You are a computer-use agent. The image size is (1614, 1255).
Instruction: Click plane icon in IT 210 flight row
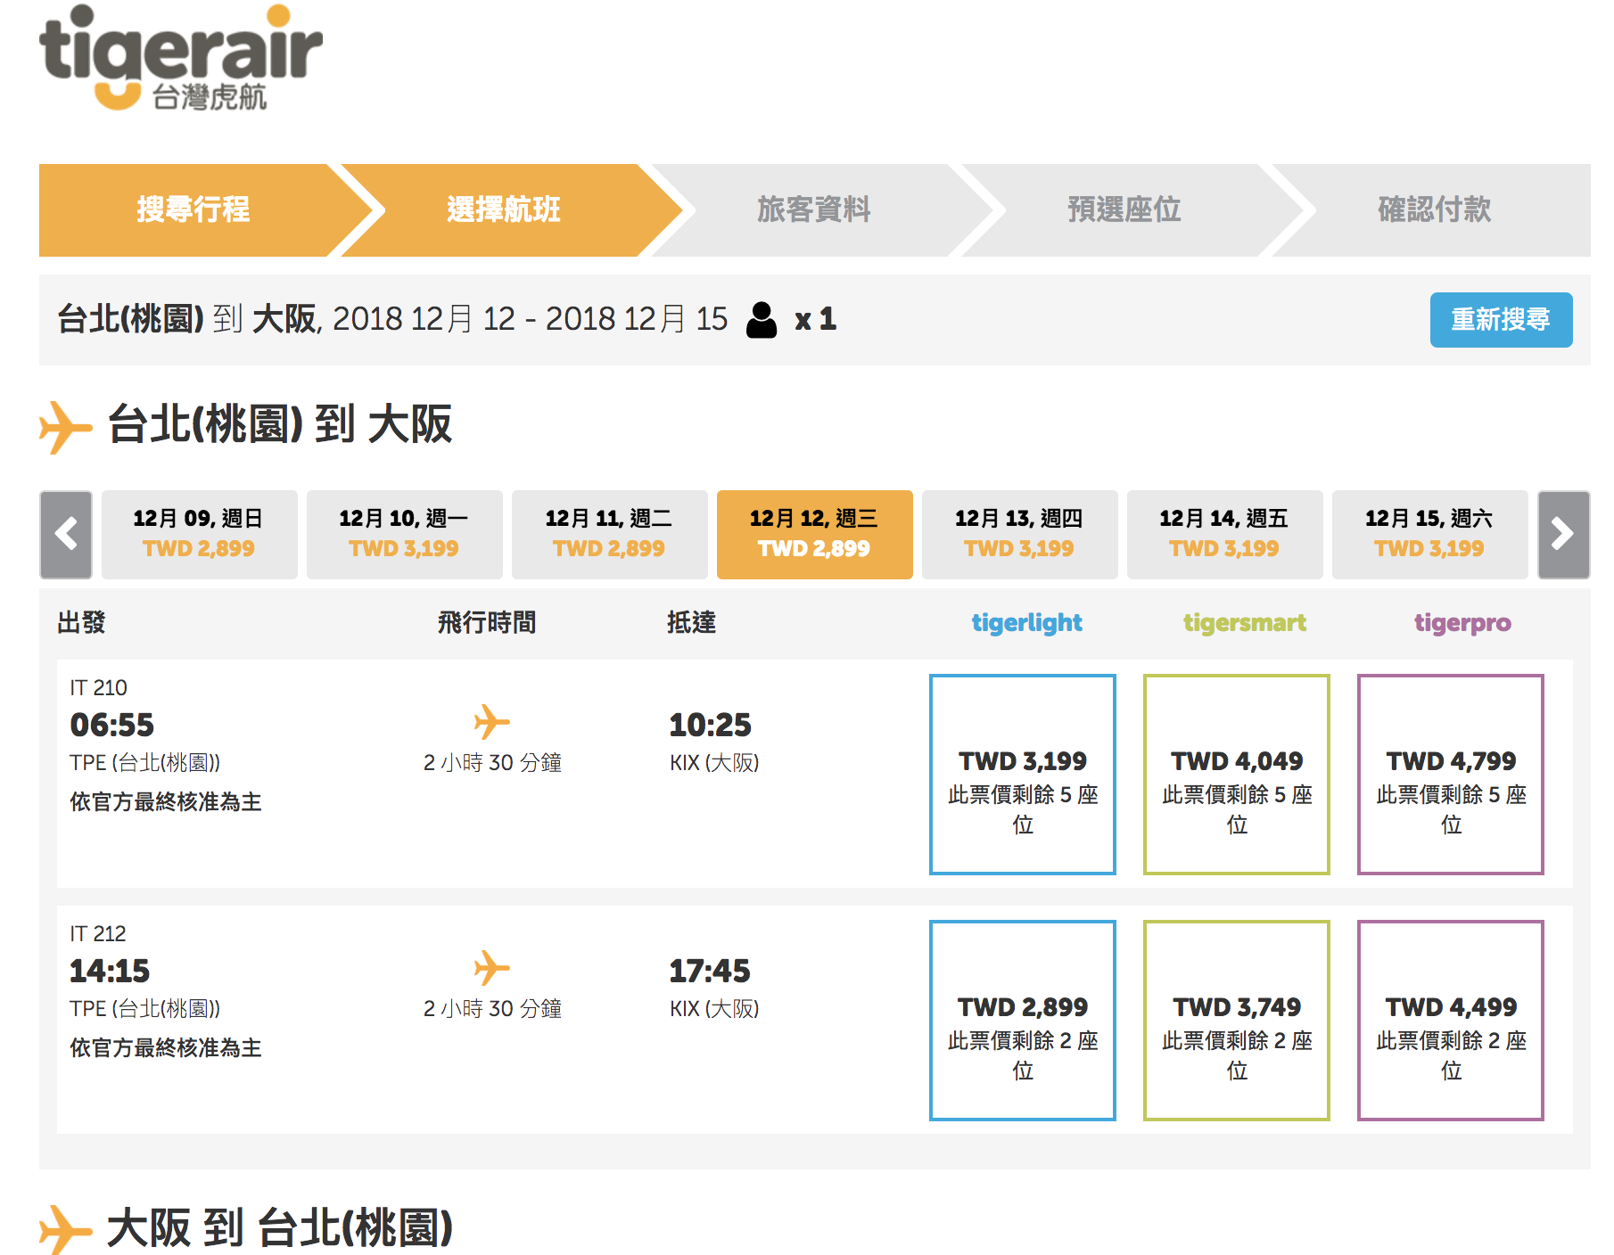[491, 722]
